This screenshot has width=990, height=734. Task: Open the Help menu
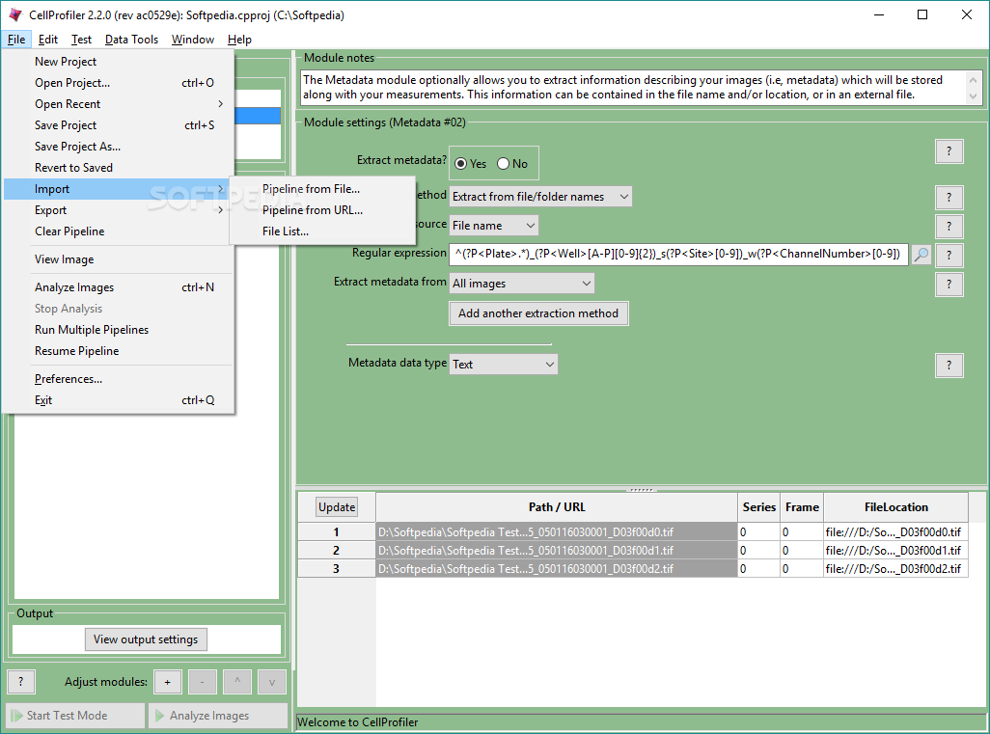(x=239, y=40)
